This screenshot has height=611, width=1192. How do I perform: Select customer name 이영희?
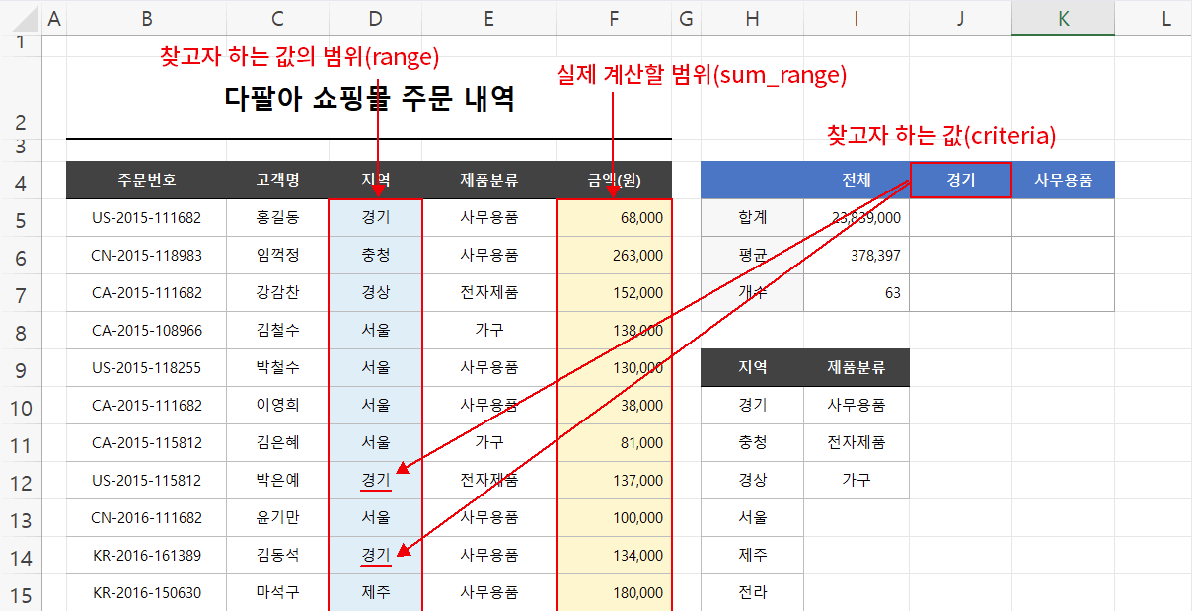coord(277,405)
